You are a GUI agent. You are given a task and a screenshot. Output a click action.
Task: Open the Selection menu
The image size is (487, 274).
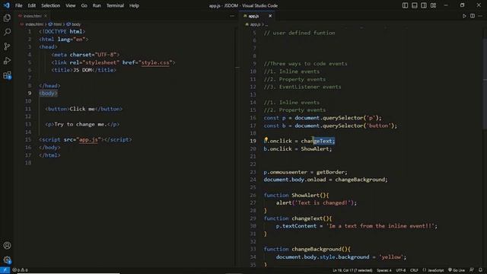click(x=51, y=5)
